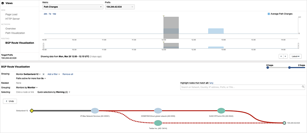Click the Remove all filters link
The width and height of the screenshot is (307, 133).
68,74
